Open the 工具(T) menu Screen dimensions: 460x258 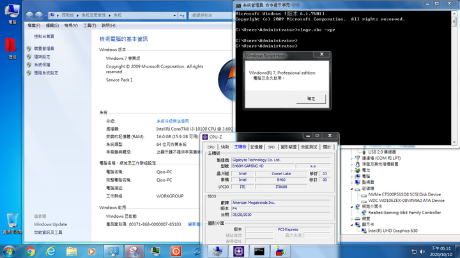click(x=89, y=25)
